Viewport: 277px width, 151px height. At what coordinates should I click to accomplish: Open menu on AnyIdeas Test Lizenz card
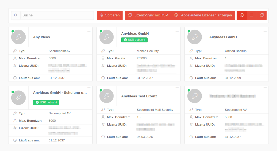pyautogui.click(x=177, y=89)
